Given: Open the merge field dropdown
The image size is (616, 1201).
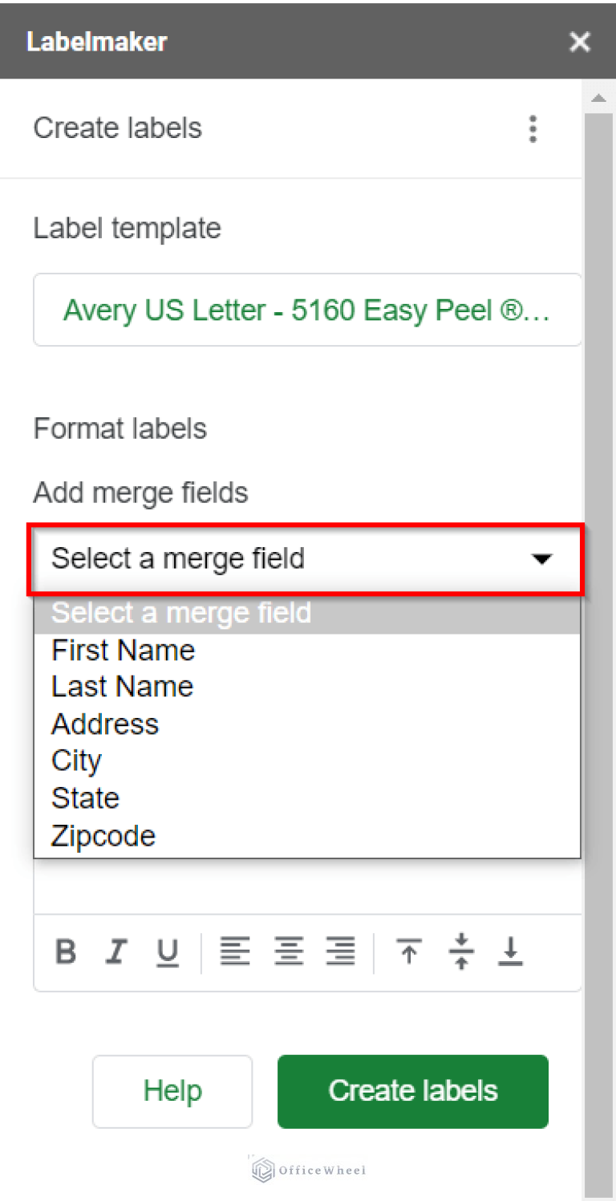Looking at the screenshot, I should pos(307,558).
